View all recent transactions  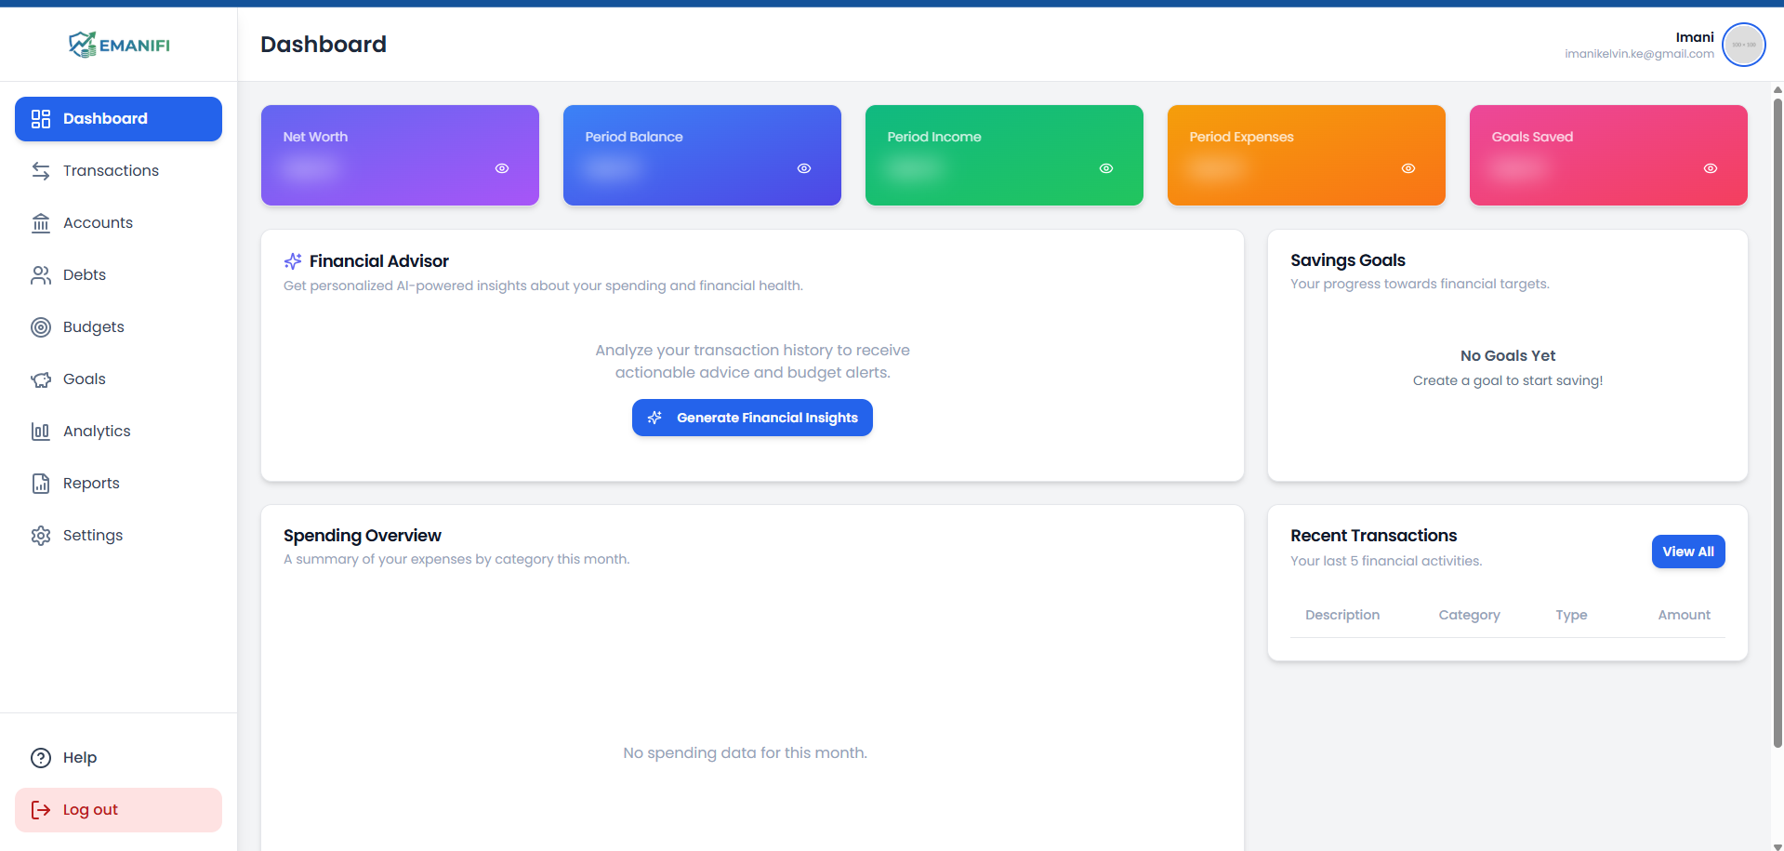click(1687, 551)
